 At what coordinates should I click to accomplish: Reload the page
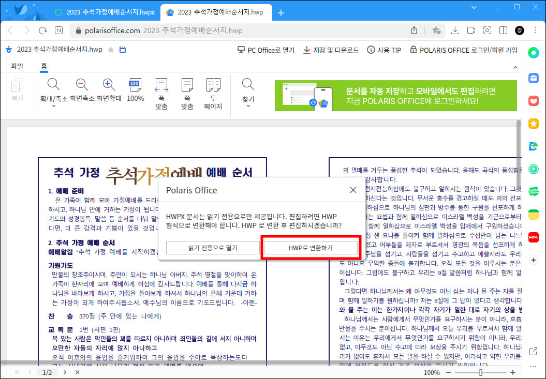click(x=43, y=31)
